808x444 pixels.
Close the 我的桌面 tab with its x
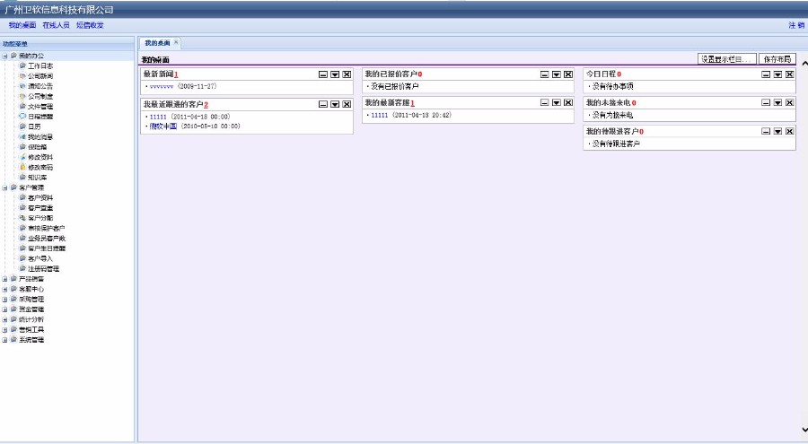click(x=176, y=42)
